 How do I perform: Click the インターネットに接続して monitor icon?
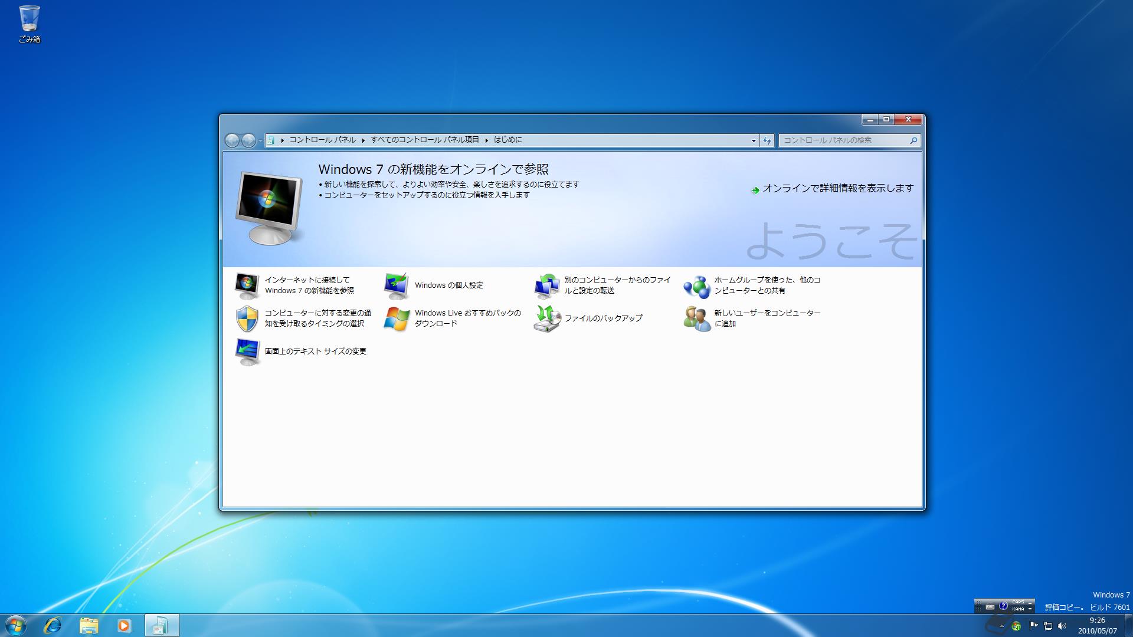[247, 285]
